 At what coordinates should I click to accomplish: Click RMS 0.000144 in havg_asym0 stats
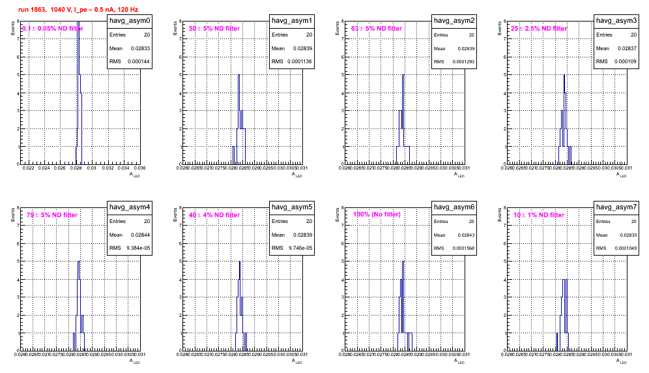[130, 62]
